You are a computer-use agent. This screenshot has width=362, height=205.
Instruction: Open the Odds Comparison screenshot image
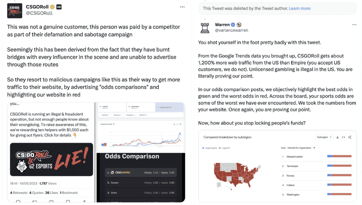(x=141, y=177)
